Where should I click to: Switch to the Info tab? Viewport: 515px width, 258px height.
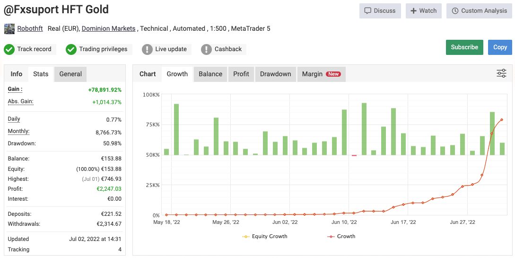point(17,74)
